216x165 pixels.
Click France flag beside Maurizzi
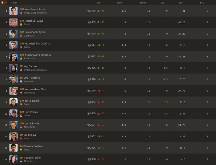21,47
